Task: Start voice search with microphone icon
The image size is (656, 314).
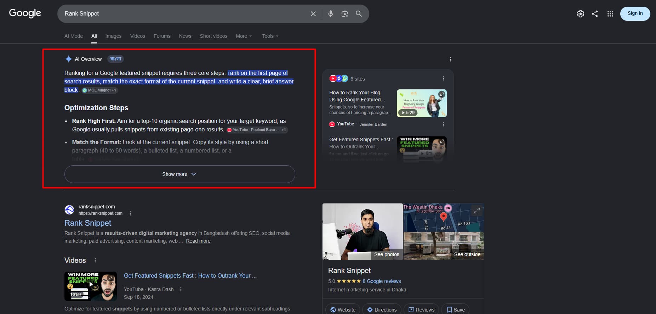Action: tap(331, 14)
